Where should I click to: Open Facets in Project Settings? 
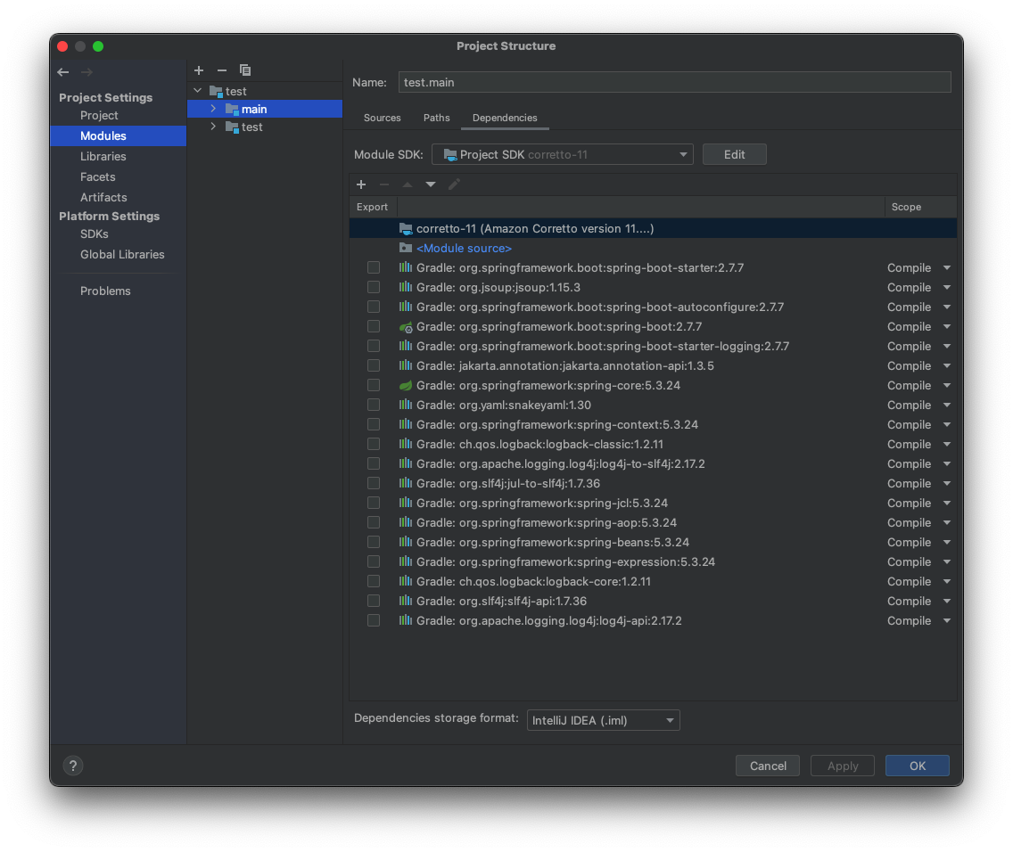pos(97,176)
